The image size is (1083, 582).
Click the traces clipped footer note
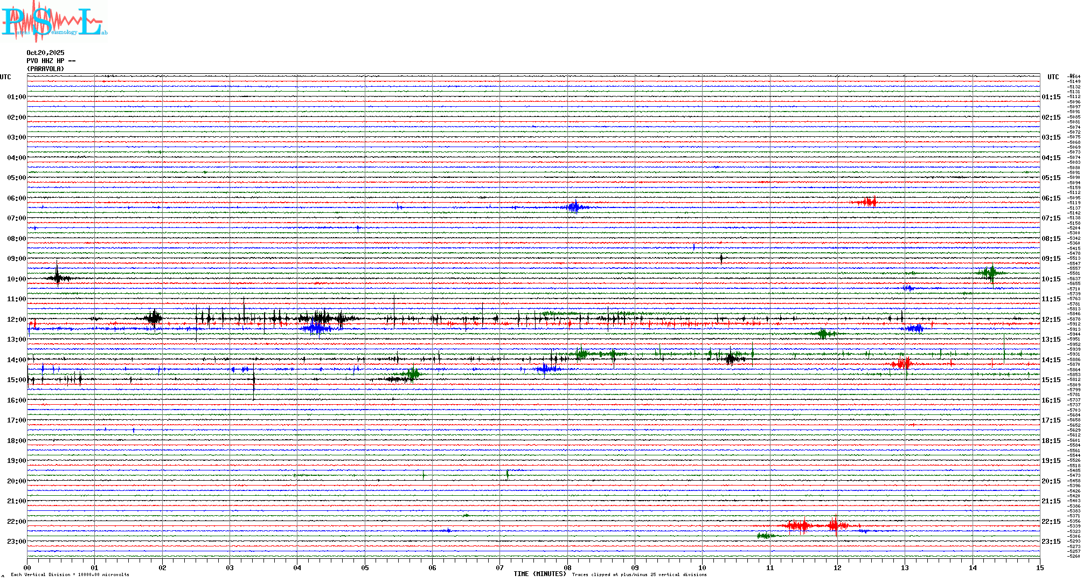tap(639, 574)
